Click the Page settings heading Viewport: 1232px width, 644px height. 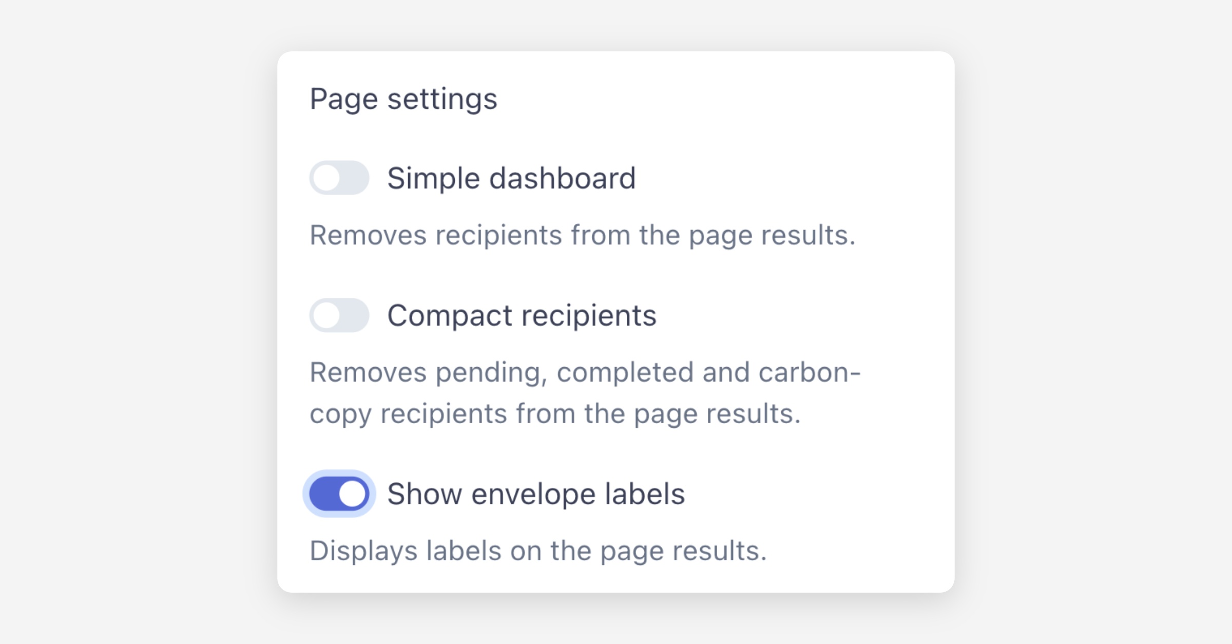[403, 99]
